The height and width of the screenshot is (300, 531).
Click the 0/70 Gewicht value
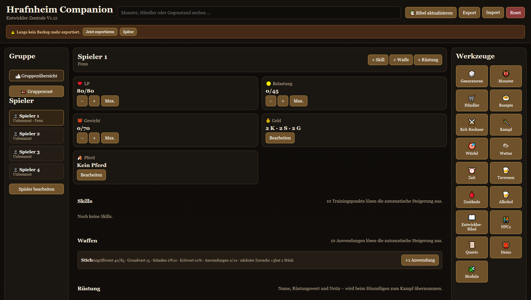pos(83,128)
